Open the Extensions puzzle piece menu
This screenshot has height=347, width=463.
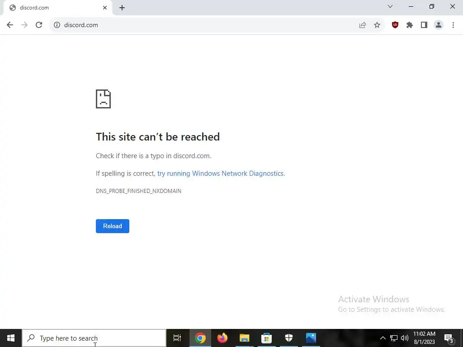point(409,25)
